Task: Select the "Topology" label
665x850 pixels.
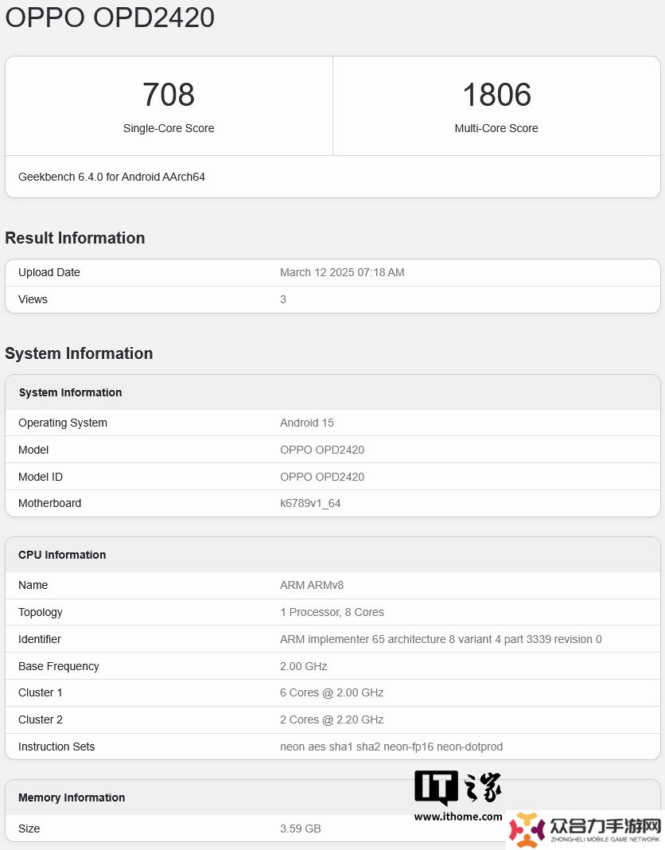Action: click(40, 612)
